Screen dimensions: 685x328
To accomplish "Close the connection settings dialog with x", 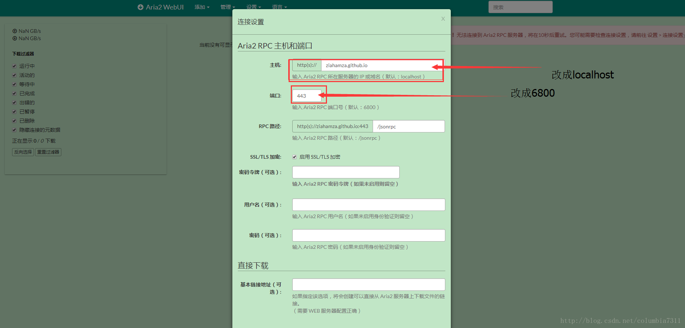I will 443,19.
